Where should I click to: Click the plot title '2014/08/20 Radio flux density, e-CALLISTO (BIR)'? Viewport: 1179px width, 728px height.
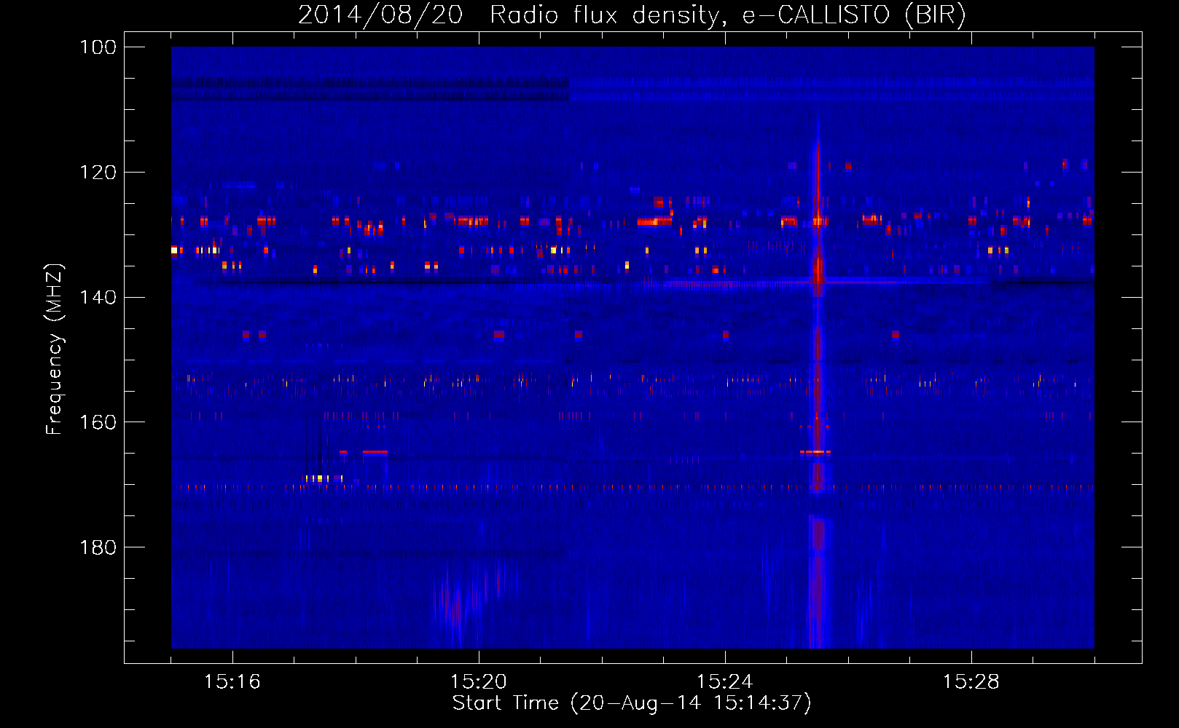pos(632,15)
